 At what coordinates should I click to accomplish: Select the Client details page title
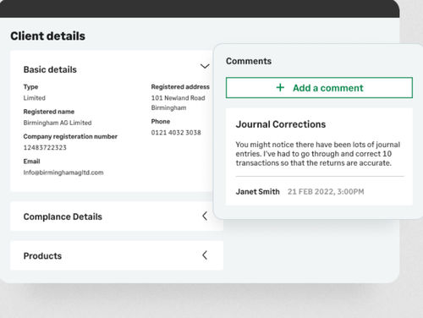47,36
